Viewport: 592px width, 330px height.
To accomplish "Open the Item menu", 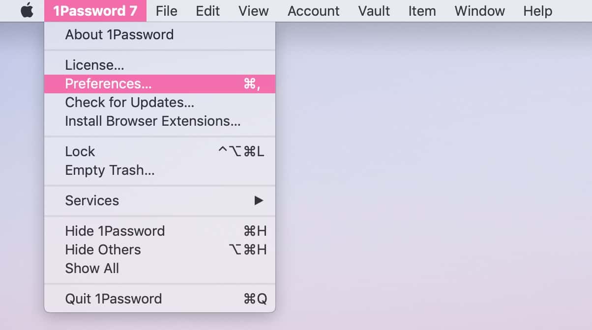I will [422, 11].
